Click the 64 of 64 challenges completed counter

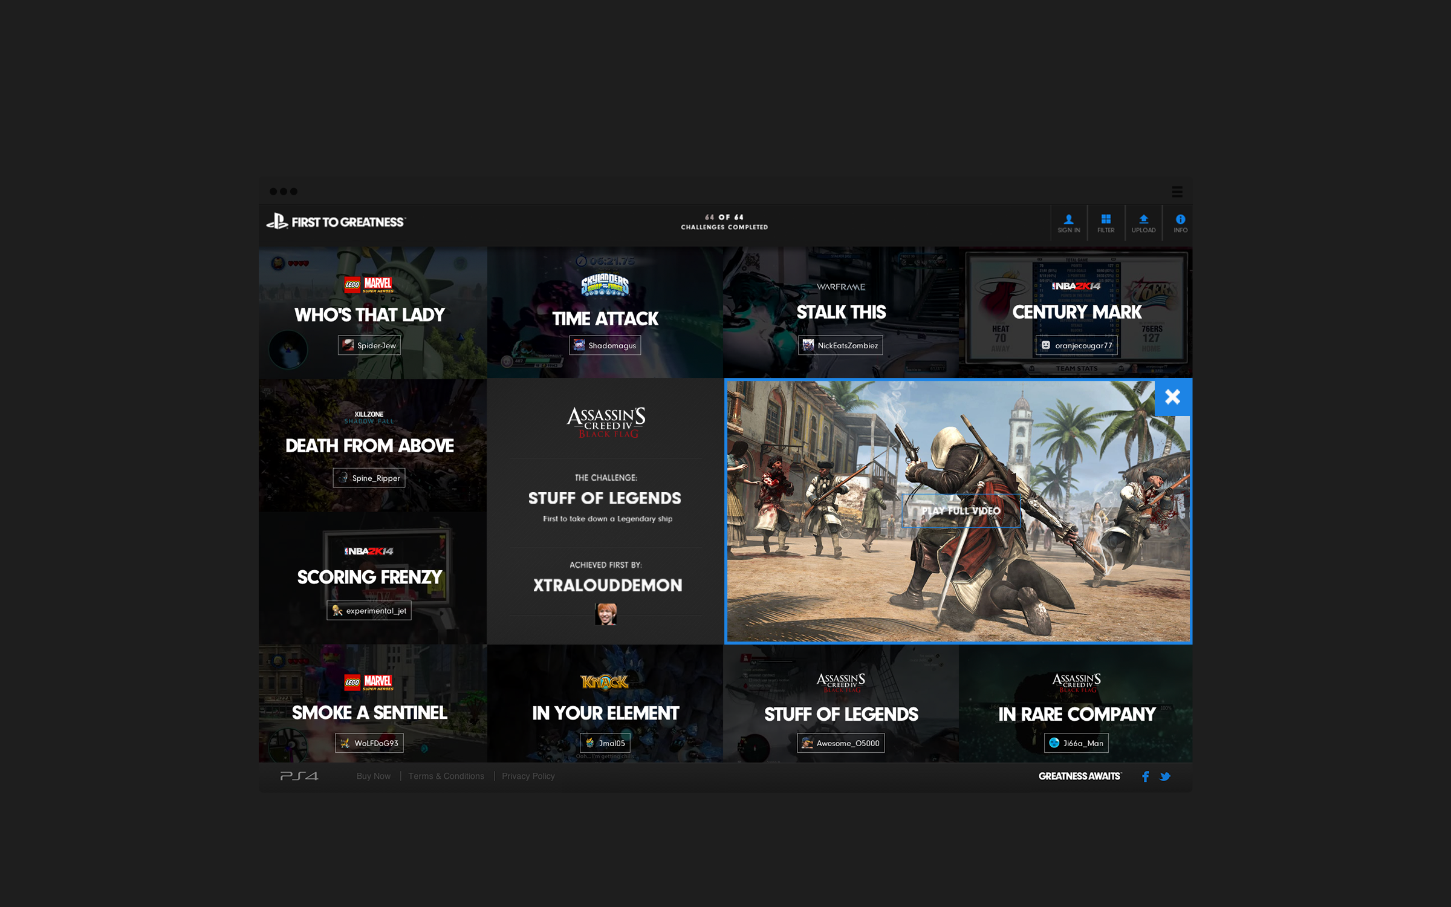point(724,222)
